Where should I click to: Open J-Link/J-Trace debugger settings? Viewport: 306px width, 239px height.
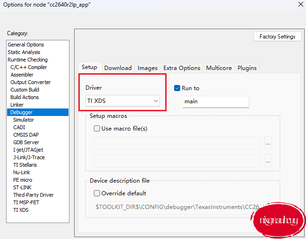point(29,157)
